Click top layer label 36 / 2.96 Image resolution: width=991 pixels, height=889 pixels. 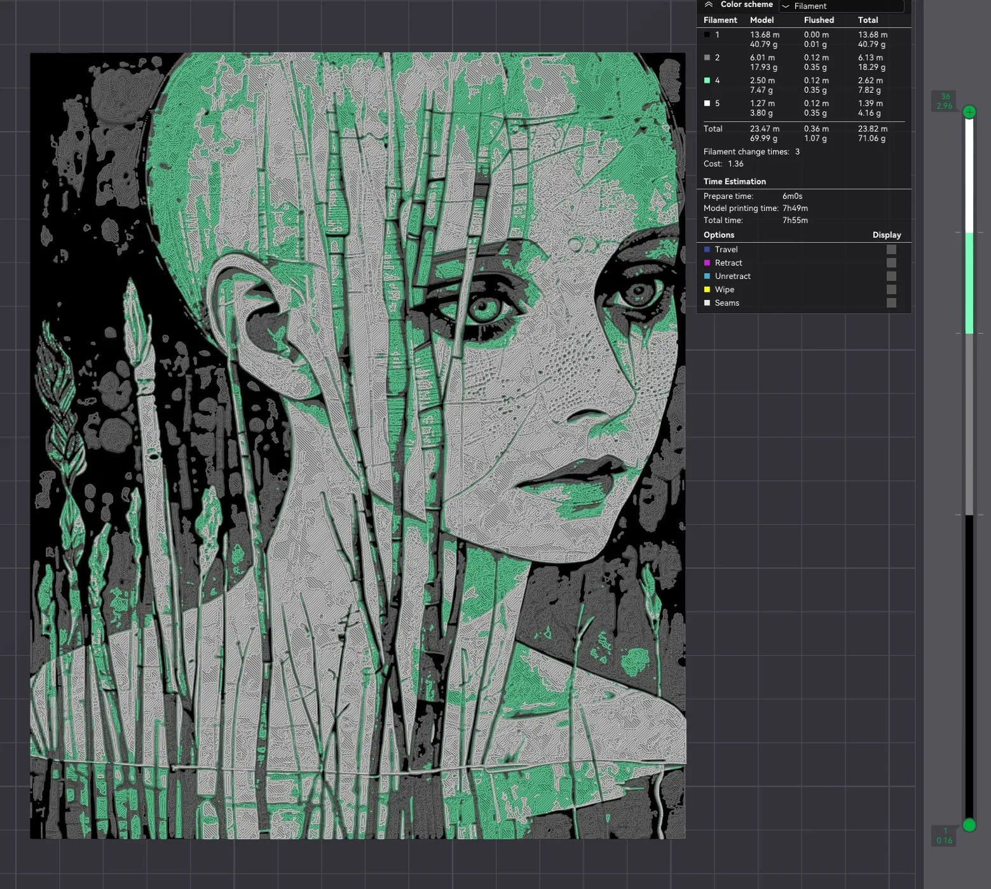[945, 101]
